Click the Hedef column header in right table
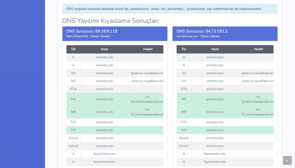The width and height of the screenshot is (295, 168). click(x=258, y=49)
